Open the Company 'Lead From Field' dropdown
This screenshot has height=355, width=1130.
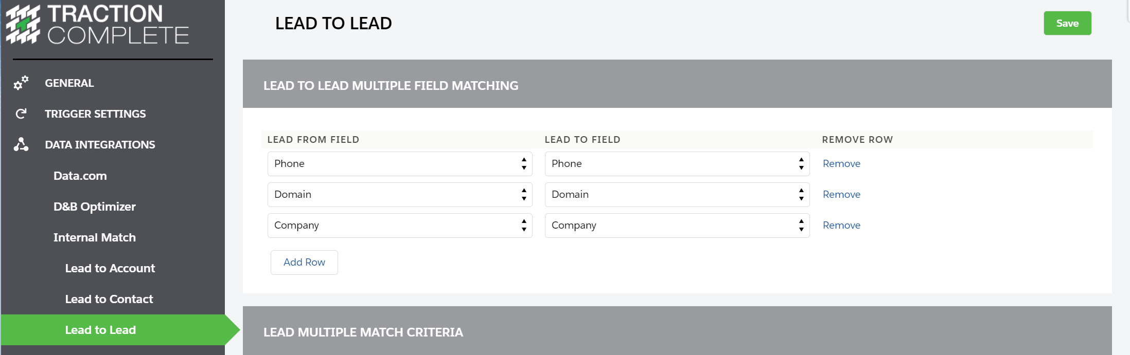(399, 226)
